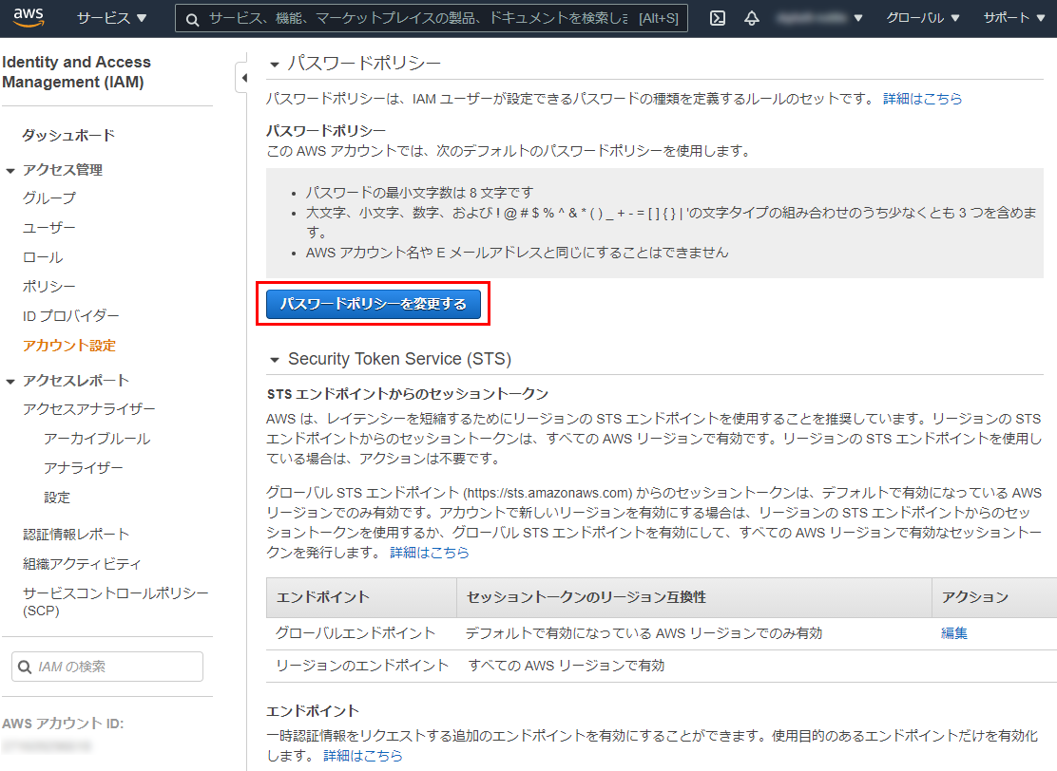Viewport: 1057px width, 771px height.
Task: Collapse the パスワードポリシー section
Action: (x=275, y=65)
